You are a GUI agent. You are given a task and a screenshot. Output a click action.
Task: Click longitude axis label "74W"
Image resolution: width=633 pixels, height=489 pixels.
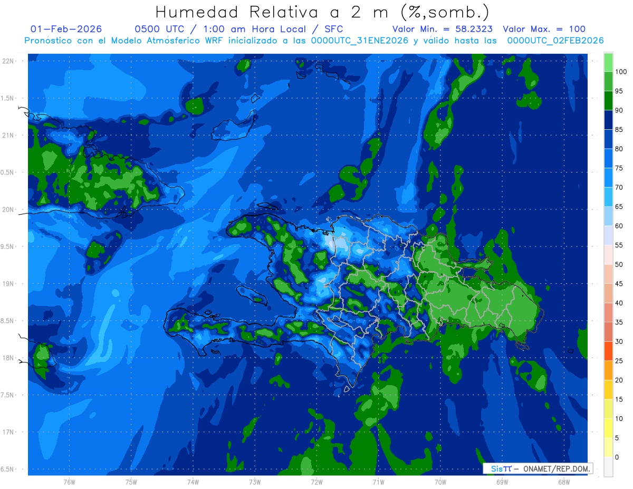pyautogui.click(x=193, y=482)
